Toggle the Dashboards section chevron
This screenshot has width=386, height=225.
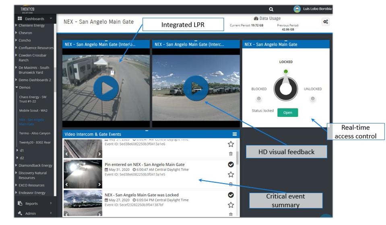[51, 18]
